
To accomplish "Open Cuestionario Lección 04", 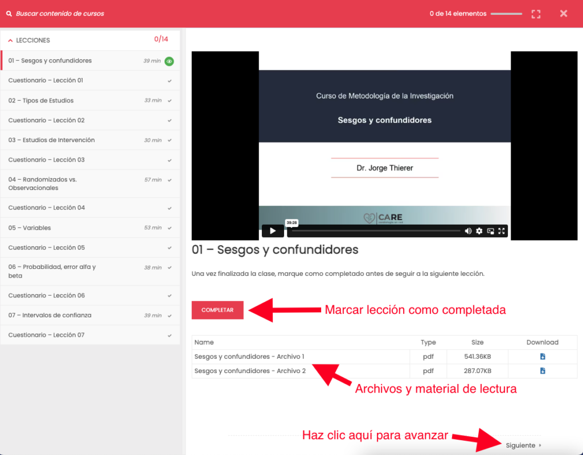I will (x=47, y=208).
